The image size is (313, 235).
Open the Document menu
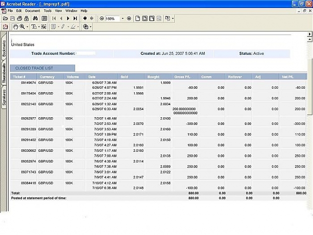33,11
